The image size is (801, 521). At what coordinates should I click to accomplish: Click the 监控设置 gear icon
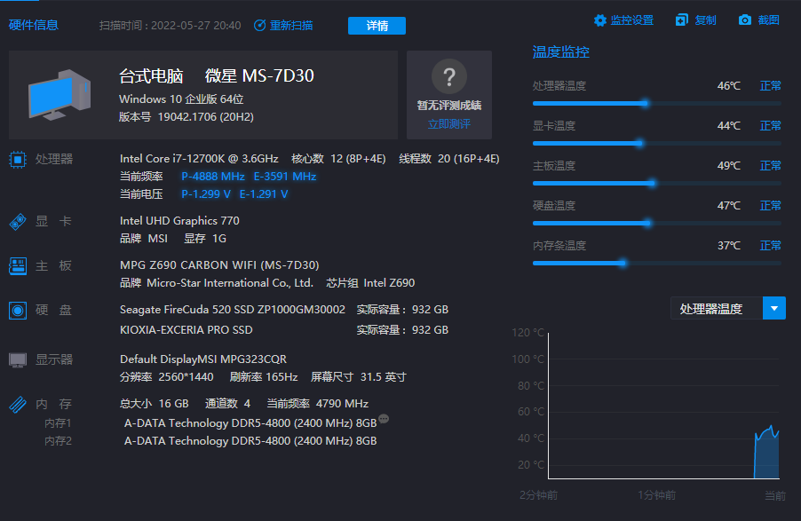(x=600, y=20)
